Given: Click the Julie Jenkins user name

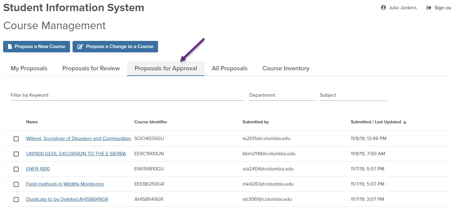Looking at the screenshot, I should tap(403, 8).
